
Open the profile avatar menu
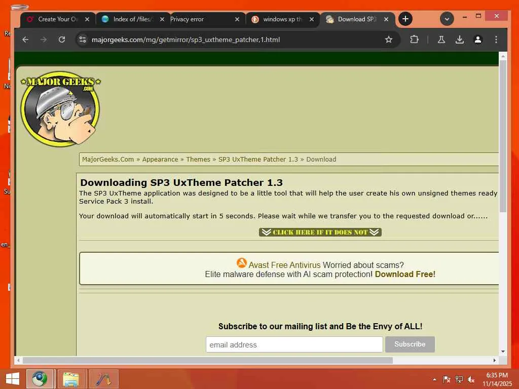coord(478,40)
